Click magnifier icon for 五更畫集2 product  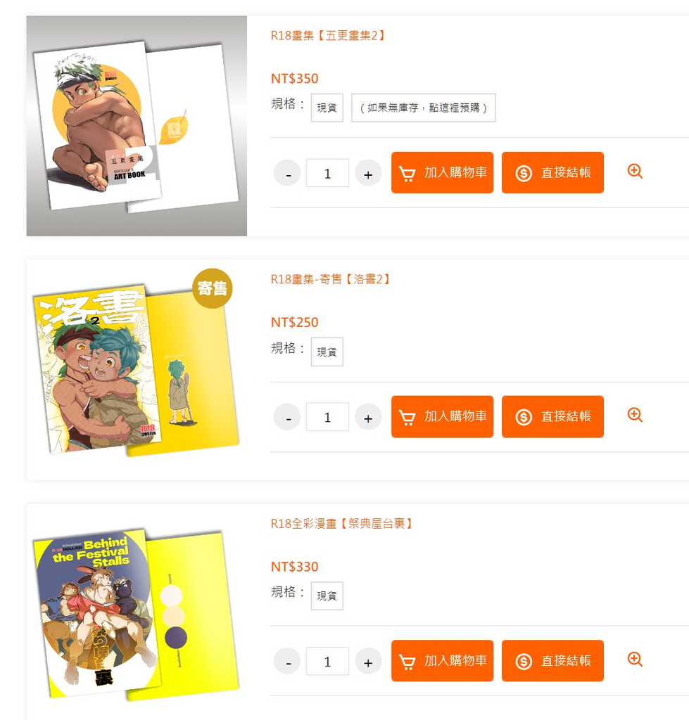click(635, 172)
